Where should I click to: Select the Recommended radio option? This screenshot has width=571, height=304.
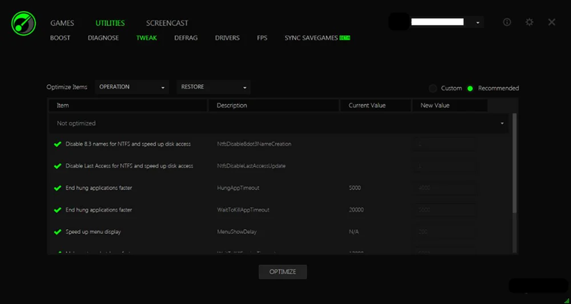pos(470,88)
